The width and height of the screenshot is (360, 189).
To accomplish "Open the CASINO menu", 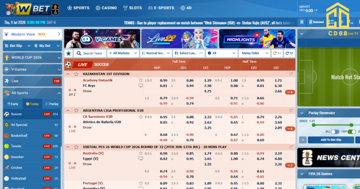I will click(106, 8).
